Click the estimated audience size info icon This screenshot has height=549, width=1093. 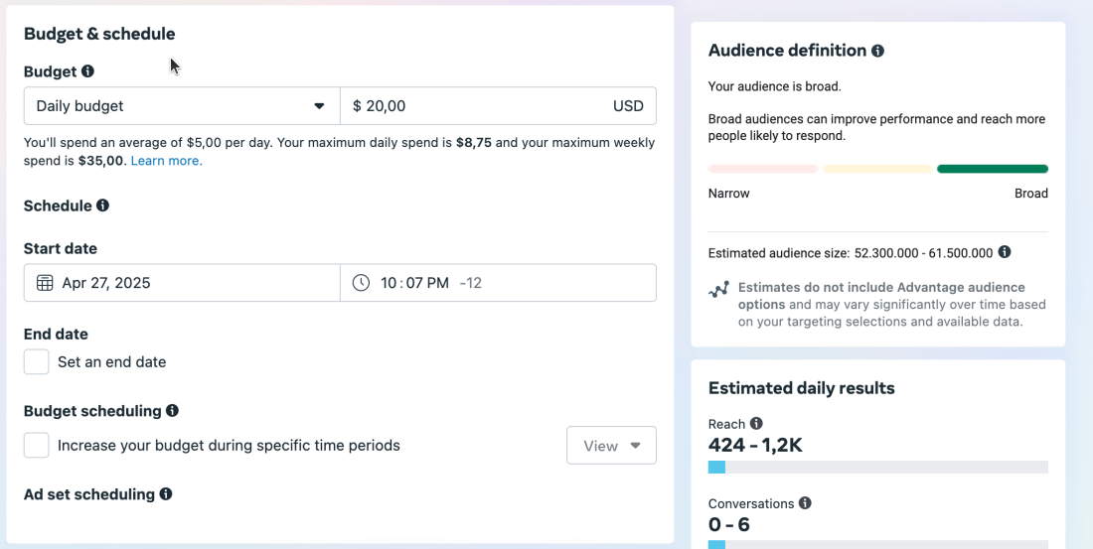click(1005, 252)
